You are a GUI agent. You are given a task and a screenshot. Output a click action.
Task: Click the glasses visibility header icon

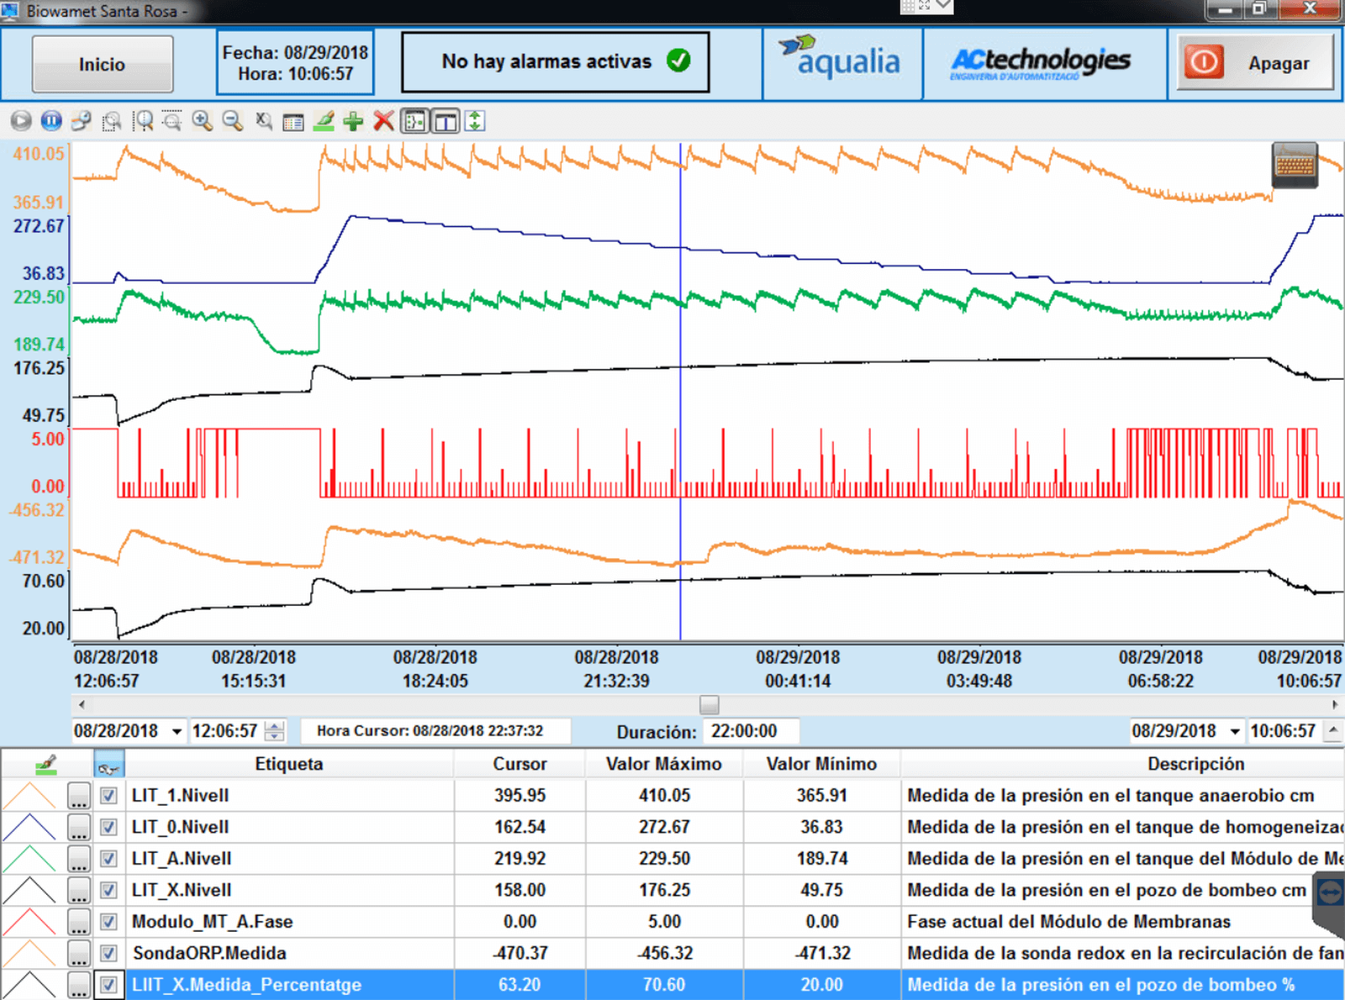(x=108, y=764)
